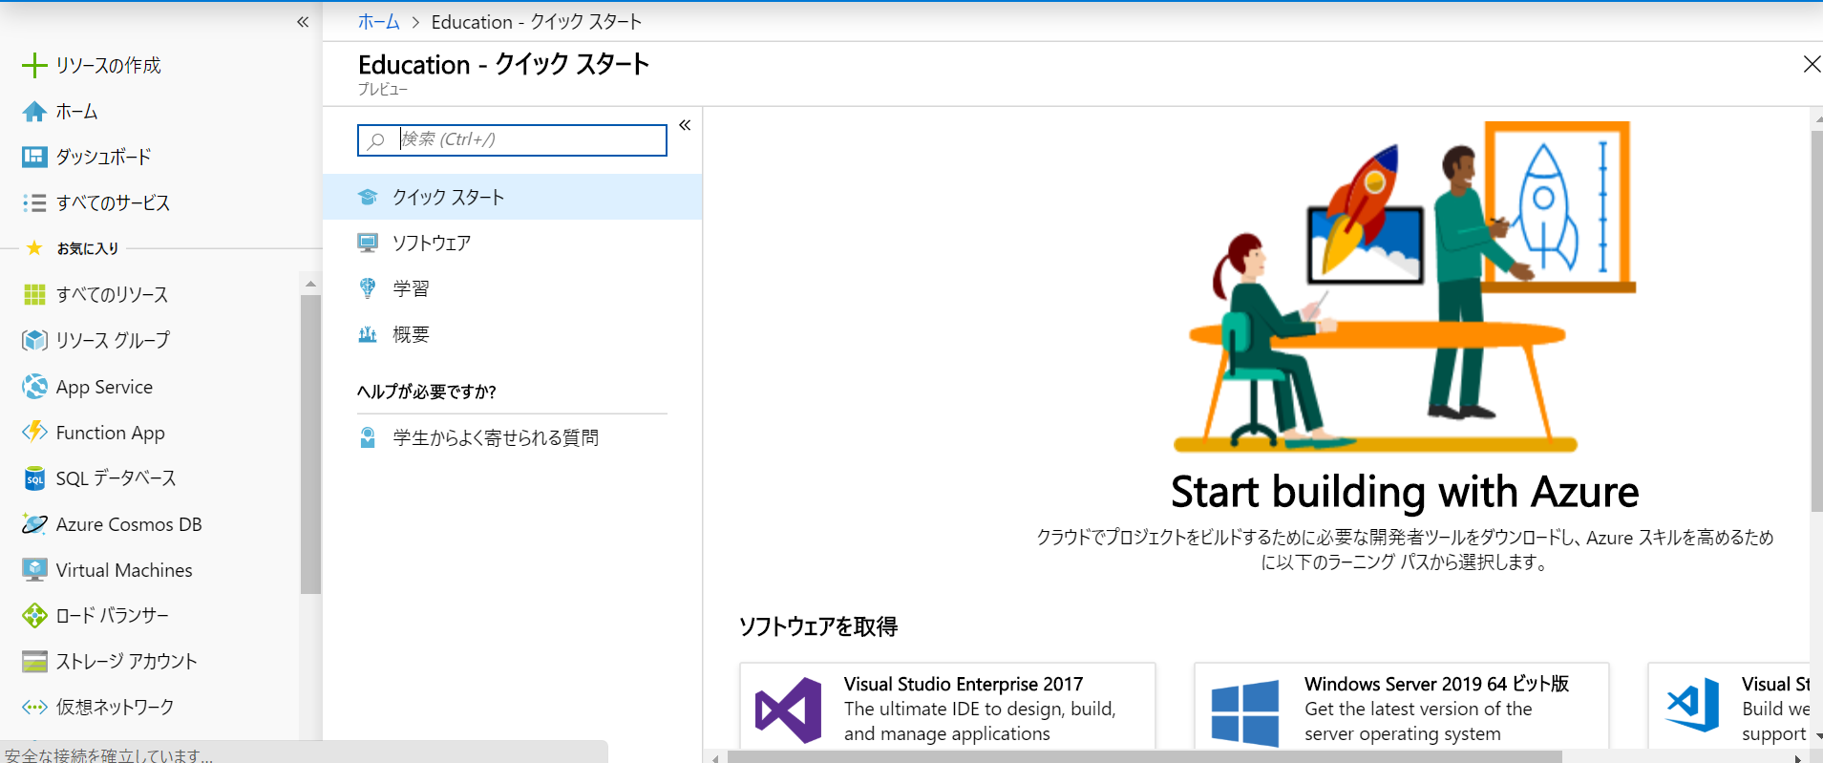Click the main content vertical scrollbar thumb
This screenshot has height=763, width=1823.
coord(1816,321)
